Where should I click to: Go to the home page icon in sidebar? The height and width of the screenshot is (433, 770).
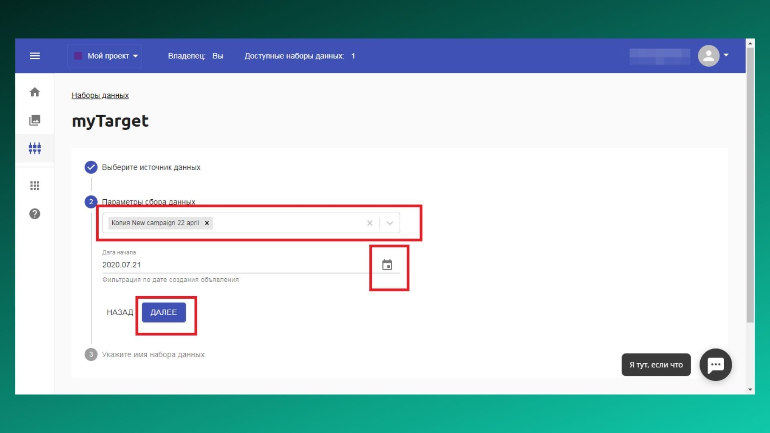(x=34, y=92)
